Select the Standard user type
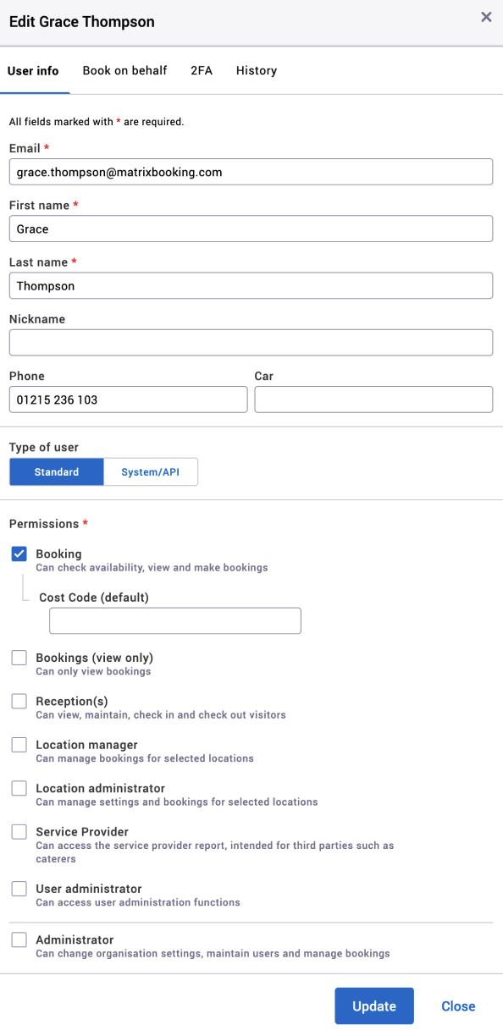Viewport: 503px width, 1036px height. (x=56, y=471)
